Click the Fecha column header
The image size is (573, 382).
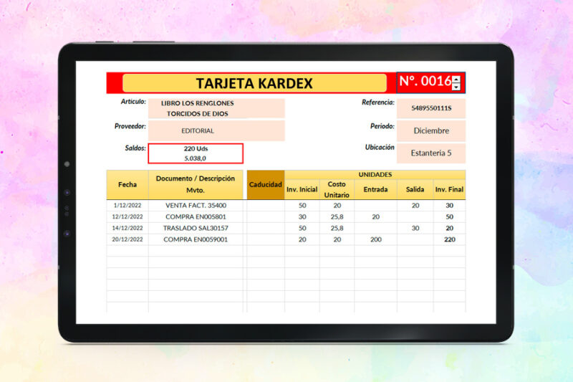click(127, 185)
